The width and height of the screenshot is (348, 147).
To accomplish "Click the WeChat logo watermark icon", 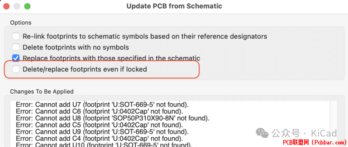I will coord(262,133).
